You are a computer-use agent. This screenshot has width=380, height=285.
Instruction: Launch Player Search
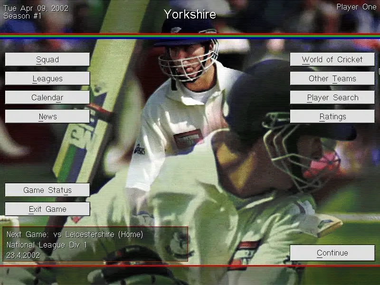[x=332, y=97]
